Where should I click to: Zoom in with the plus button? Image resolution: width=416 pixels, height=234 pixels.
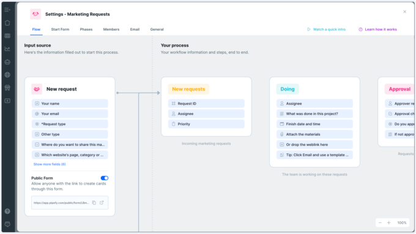(388, 223)
